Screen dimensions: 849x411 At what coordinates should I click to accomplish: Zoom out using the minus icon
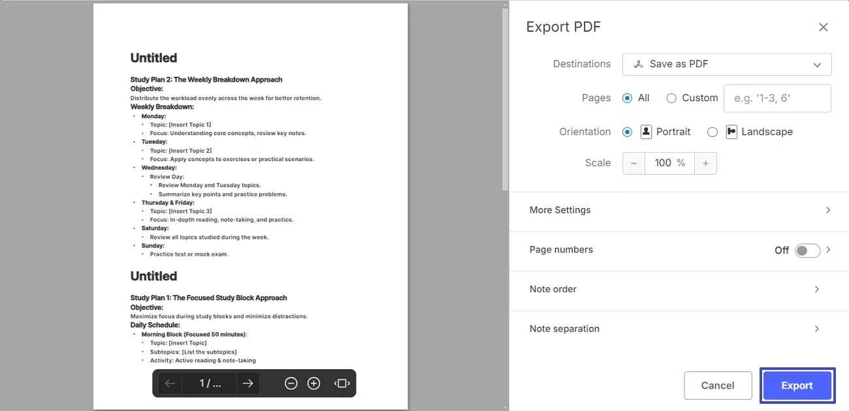click(x=291, y=383)
